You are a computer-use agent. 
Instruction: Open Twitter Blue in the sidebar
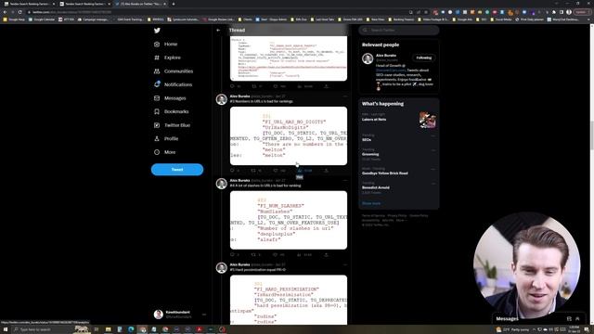pyautogui.click(x=173, y=125)
